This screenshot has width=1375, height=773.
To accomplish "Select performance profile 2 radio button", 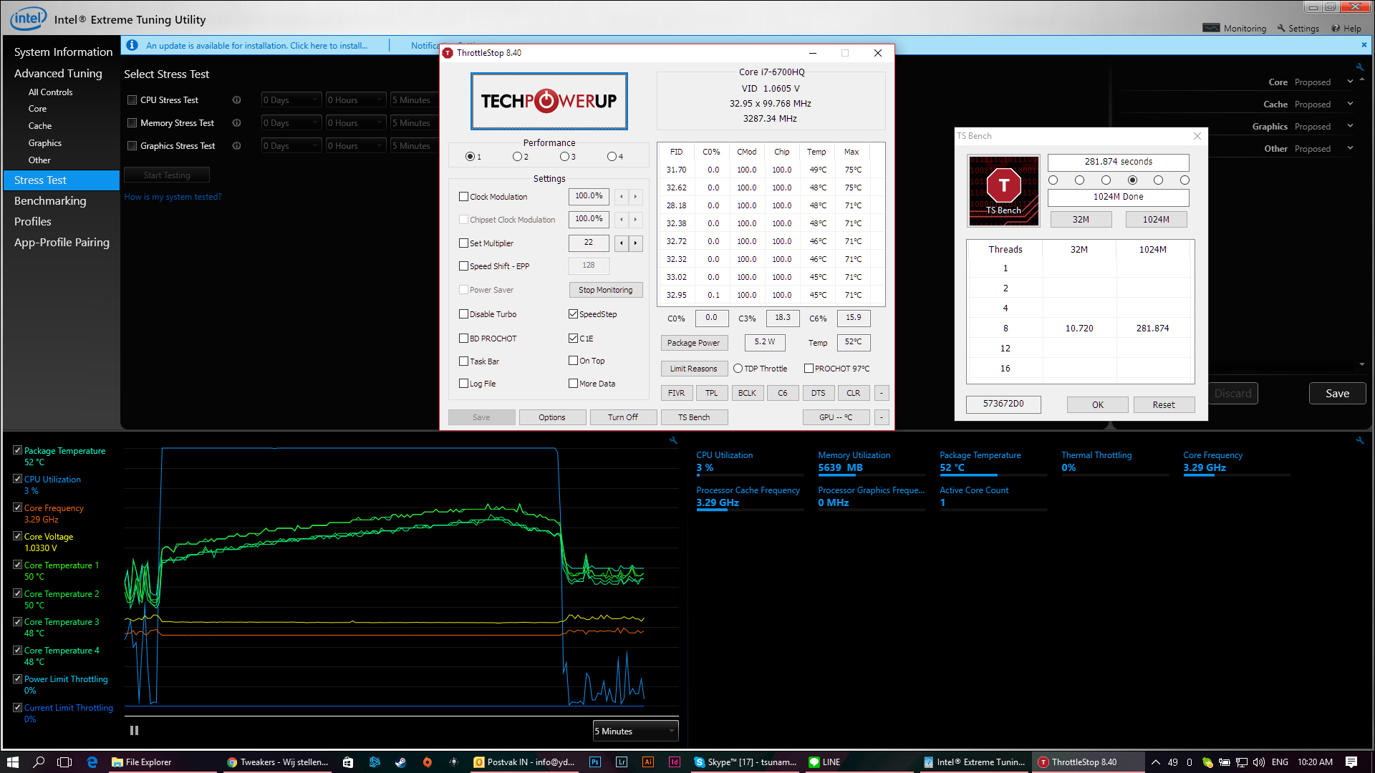I will pyautogui.click(x=517, y=157).
